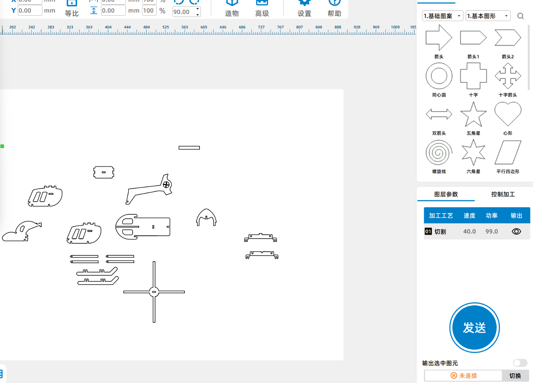Pick the 十字箭头 cross arrow shape
This screenshot has height=383, width=533.
click(508, 76)
